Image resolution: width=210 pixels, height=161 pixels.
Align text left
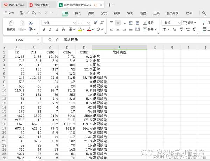coord(111,29)
